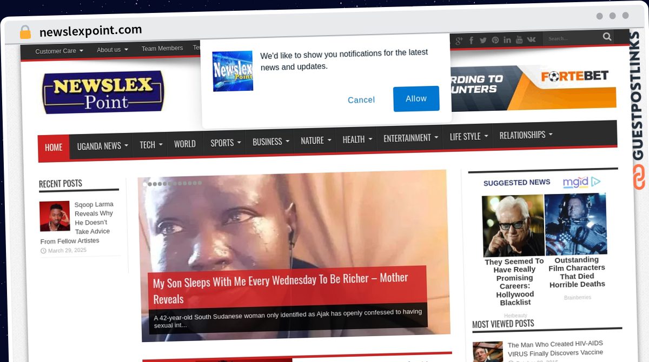
Task: Open the Relationships menu
Action: pyautogui.click(x=526, y=135)
